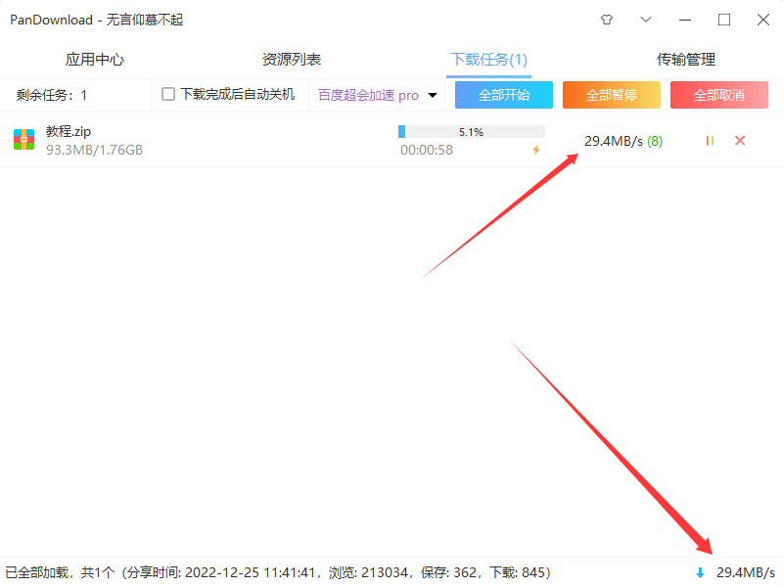Click the 29.4MB/s (8) task speed
Viewport: 783px width, 587px height.
click(623, 141)
